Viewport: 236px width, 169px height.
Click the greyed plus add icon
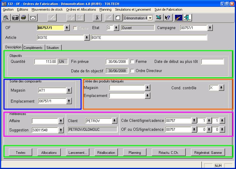[x=71, y=18]
